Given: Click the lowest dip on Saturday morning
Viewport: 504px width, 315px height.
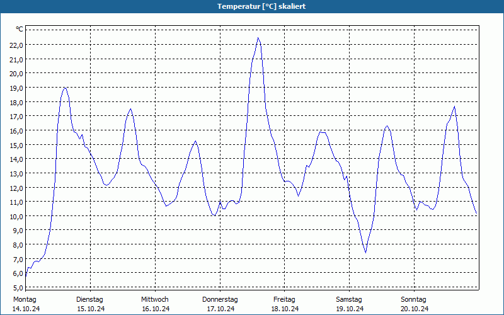Looking at the screenshot, I should click(x=365, y=253).
